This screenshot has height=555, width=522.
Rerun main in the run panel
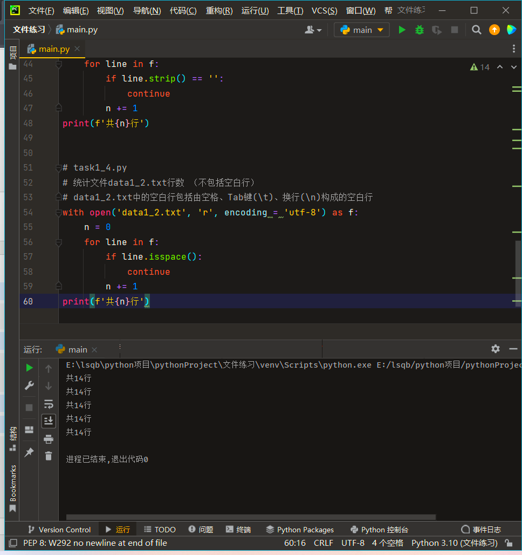click(x=29, y=368)
